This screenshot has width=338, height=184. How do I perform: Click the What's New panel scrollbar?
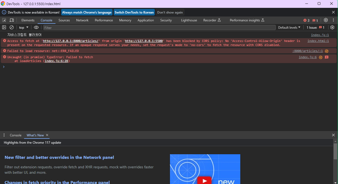pos(336,151)
